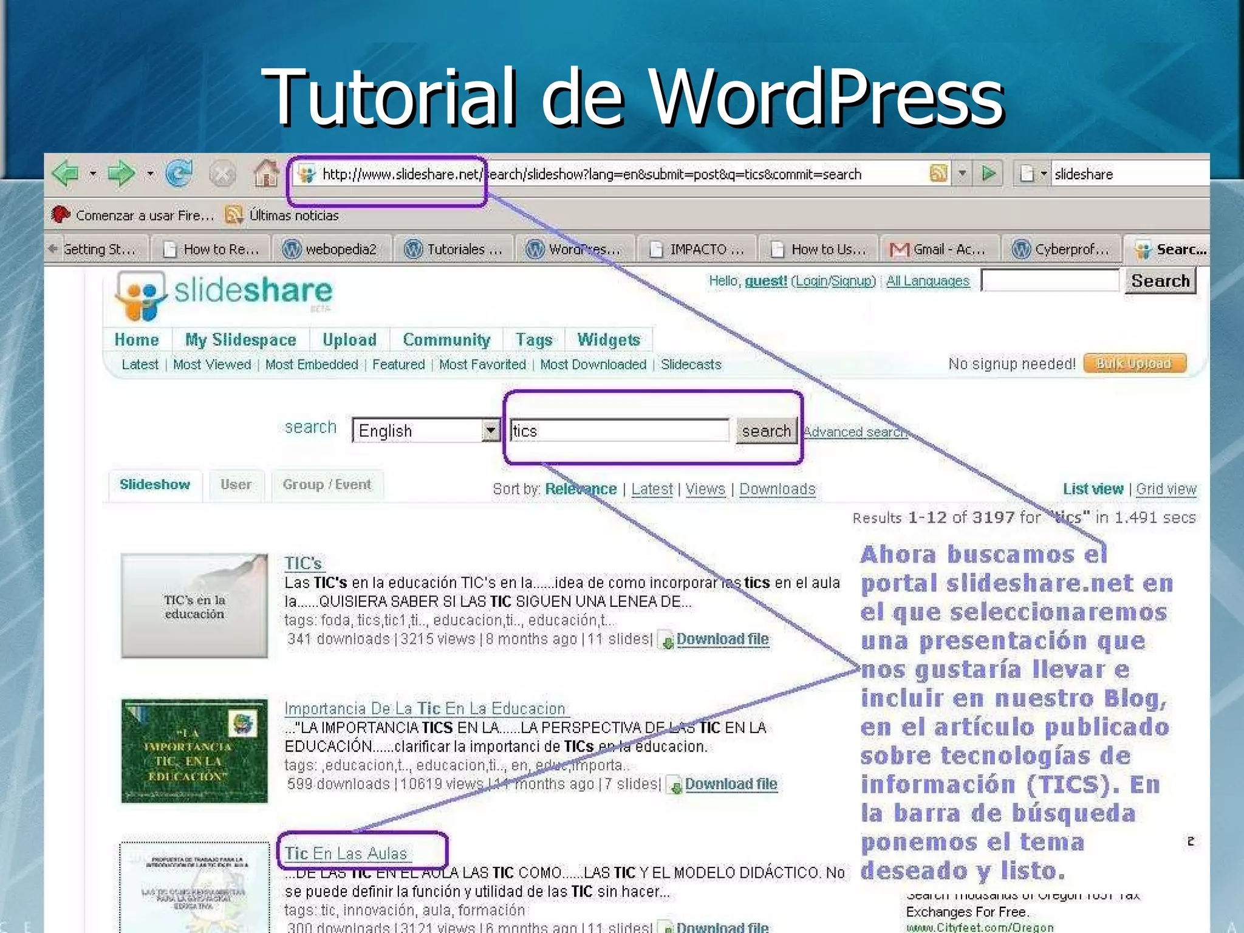The width and height of the screenshot is (1244, 933).
Task: Switch to the Gmail tab
Action: (940, 249)
